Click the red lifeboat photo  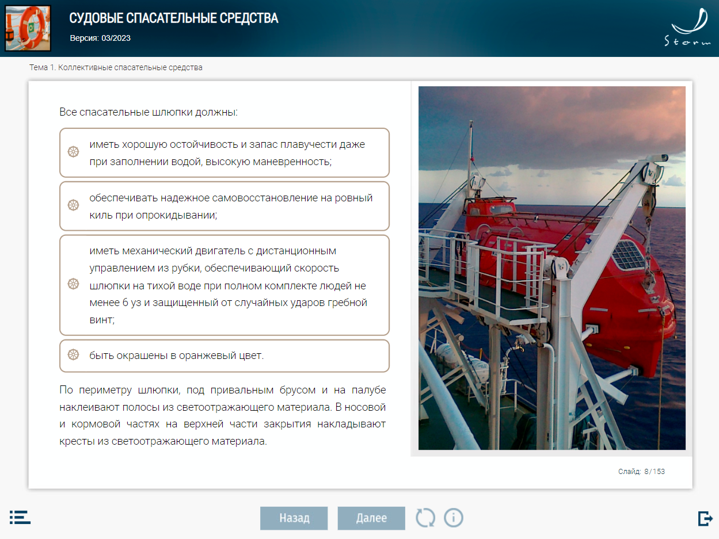tap(551, 268)
